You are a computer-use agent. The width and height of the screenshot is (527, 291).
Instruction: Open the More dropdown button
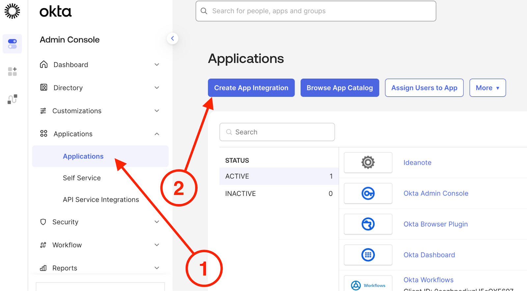click(x=487, y=88)
